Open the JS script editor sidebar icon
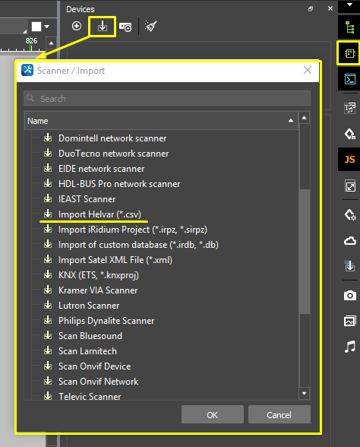Image resolution: width=360 pixels, height=447 pixels. pyautogui.click(x=349, y=160)
